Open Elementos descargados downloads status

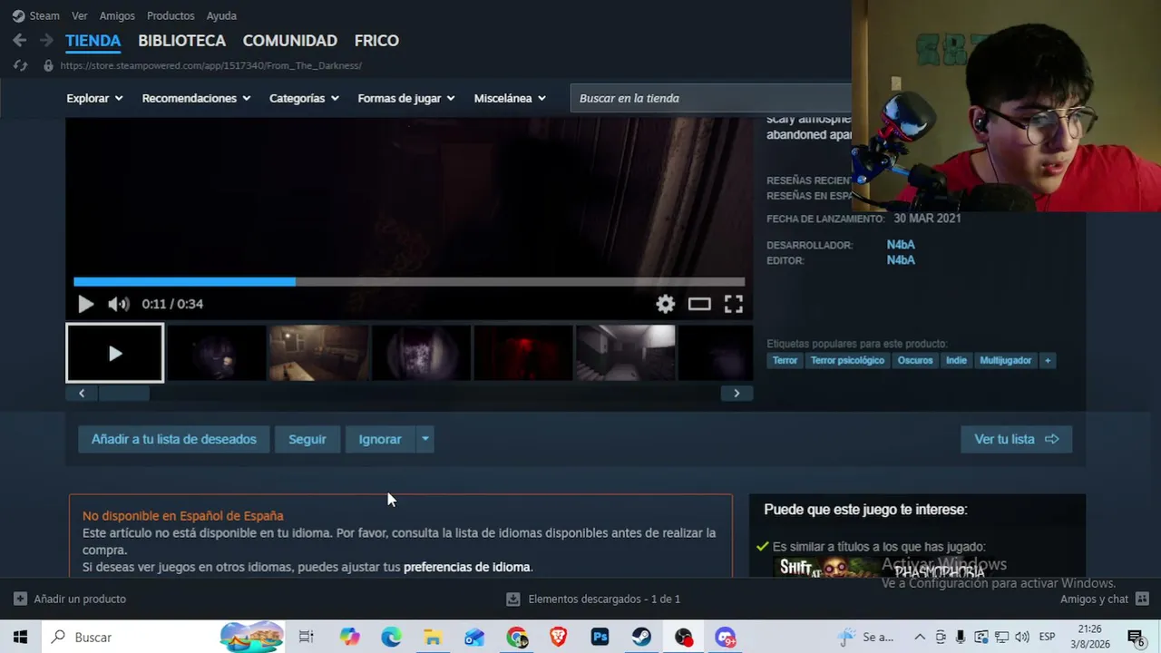593,599
